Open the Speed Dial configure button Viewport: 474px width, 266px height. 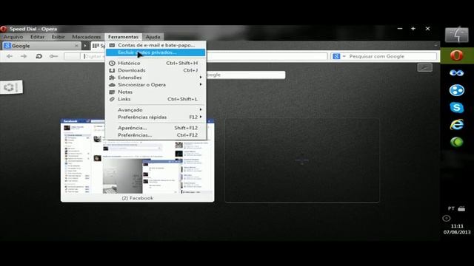[x=424, y=67]
